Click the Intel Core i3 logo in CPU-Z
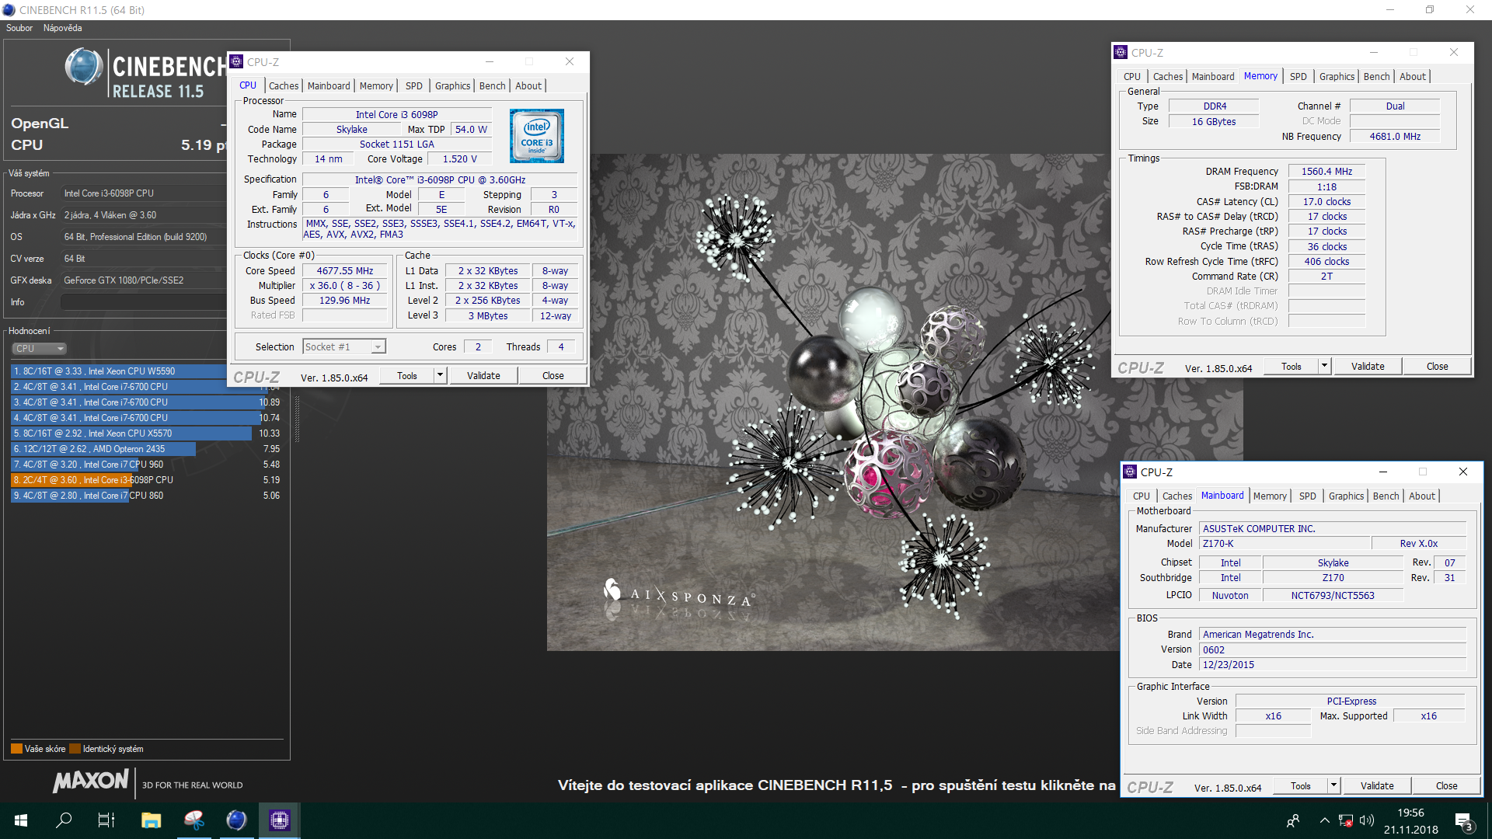 coord(536,136)
